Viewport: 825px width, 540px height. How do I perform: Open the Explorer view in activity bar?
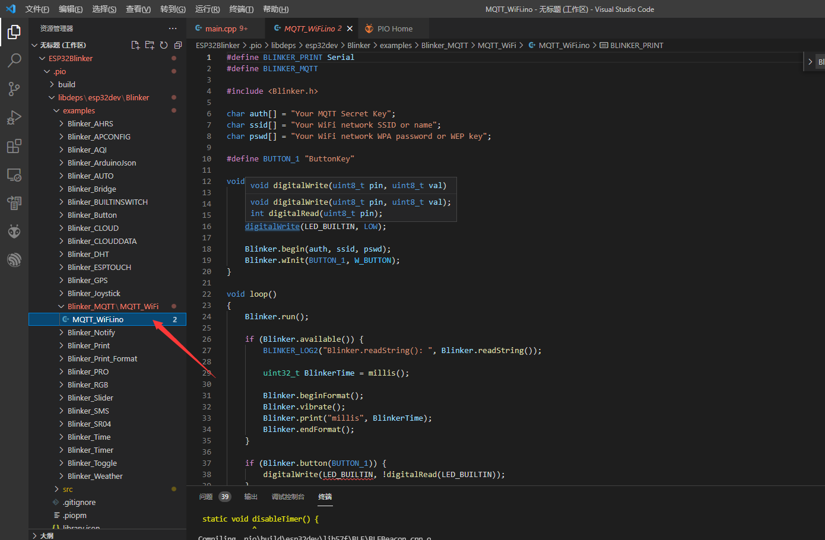(x=14, y=31)
